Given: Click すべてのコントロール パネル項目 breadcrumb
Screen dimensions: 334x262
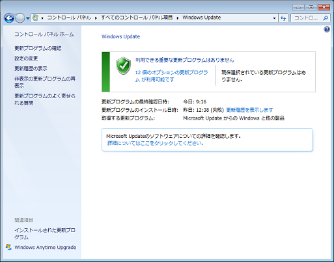Looking at the screenshot, I should point(137,18).
